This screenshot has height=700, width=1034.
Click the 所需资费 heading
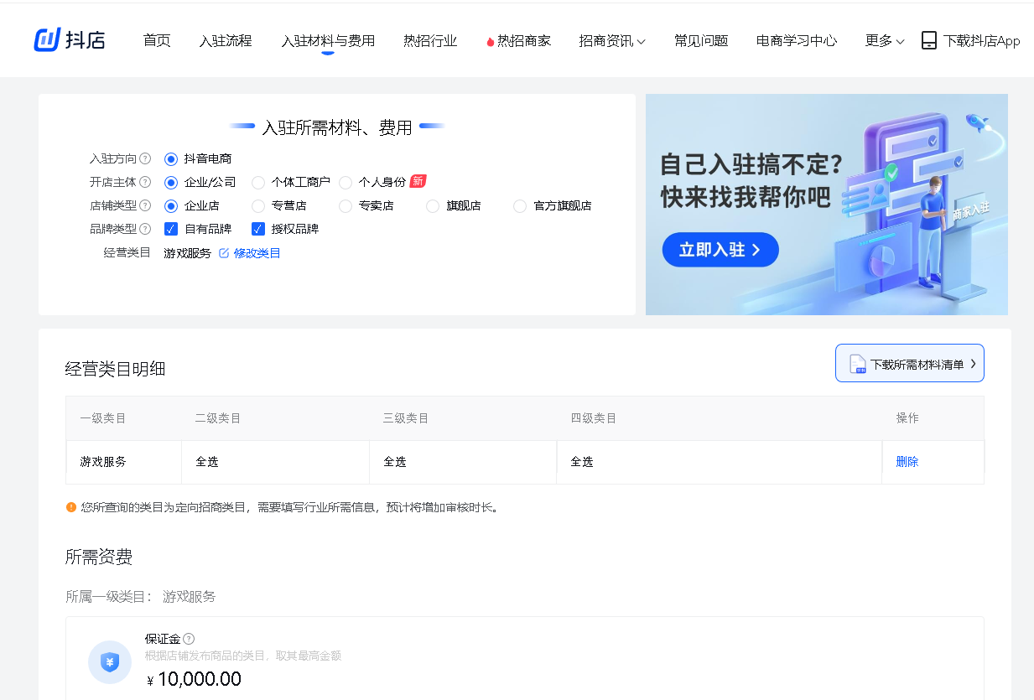tap(99, 557)
